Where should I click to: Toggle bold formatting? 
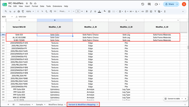87,12
